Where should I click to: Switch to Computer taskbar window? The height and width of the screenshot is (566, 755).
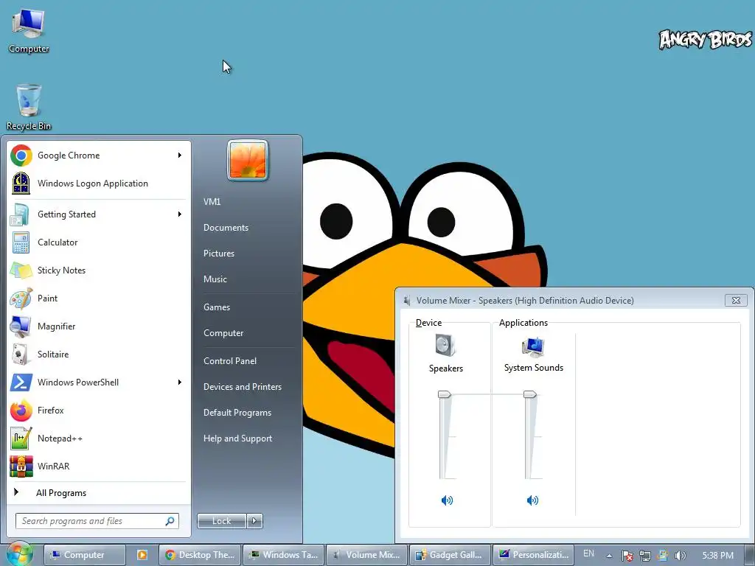[x=84, y=555]
